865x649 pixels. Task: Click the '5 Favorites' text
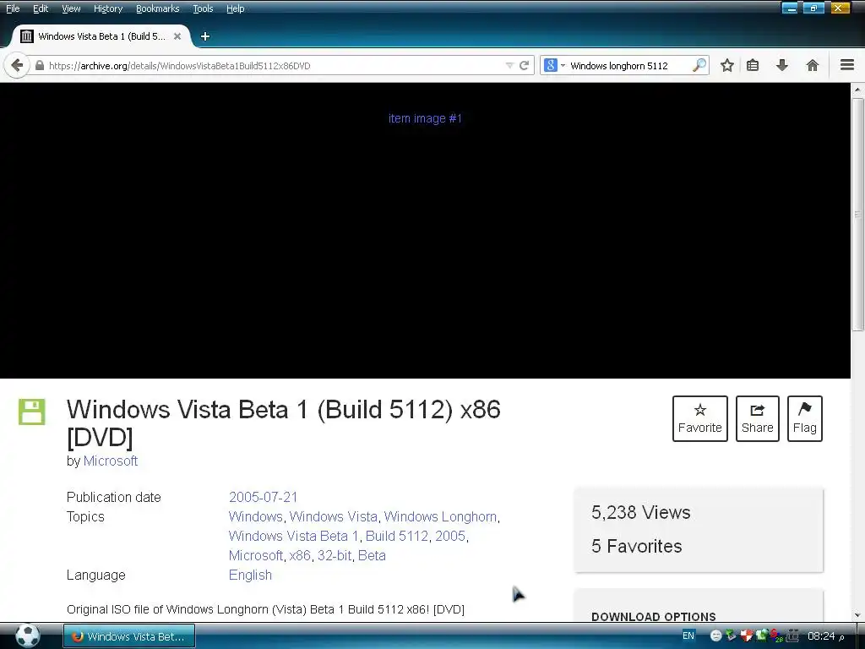(637, 546)
